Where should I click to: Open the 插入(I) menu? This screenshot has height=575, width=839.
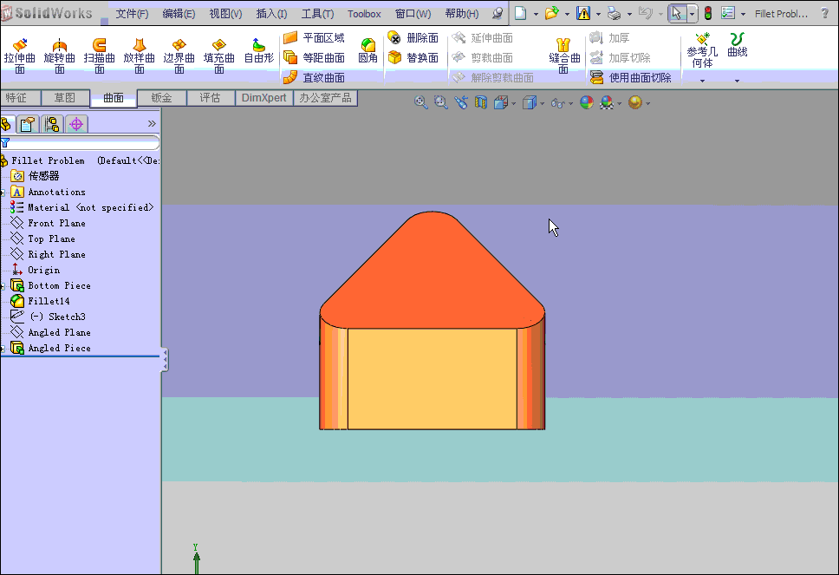pos(272,14)
